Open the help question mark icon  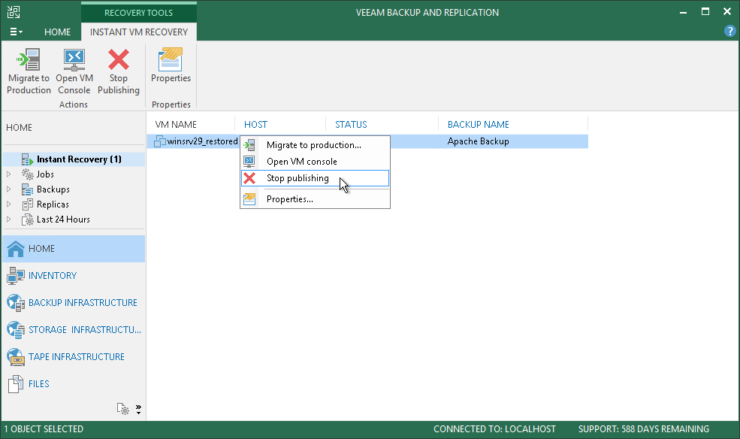pyautogui.click(x=729, y=31)
